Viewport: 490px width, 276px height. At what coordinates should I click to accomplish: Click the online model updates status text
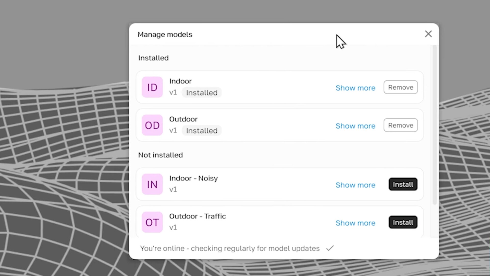(230, 248)
